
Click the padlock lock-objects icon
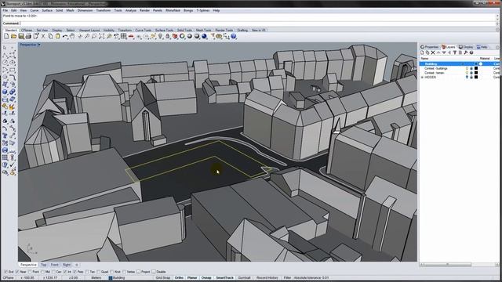coord(167,37)
